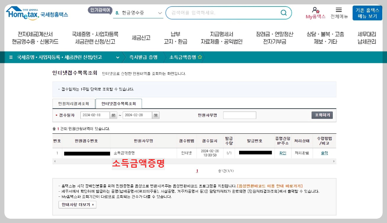The width and height of the screenshot is (387, 223).
Task: Click start date field 2024-02-18
Action: pos(95,115)
